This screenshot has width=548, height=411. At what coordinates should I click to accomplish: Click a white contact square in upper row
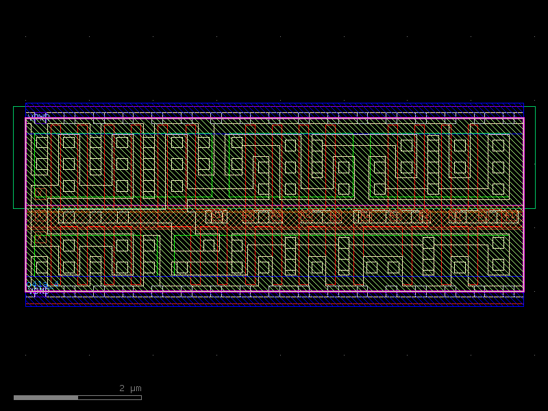68,144
